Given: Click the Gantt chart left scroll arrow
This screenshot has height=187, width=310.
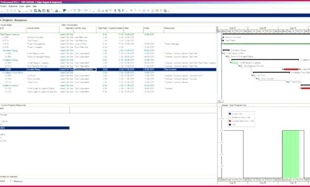Looking at the screenshot, I should [x=219, y=101].
